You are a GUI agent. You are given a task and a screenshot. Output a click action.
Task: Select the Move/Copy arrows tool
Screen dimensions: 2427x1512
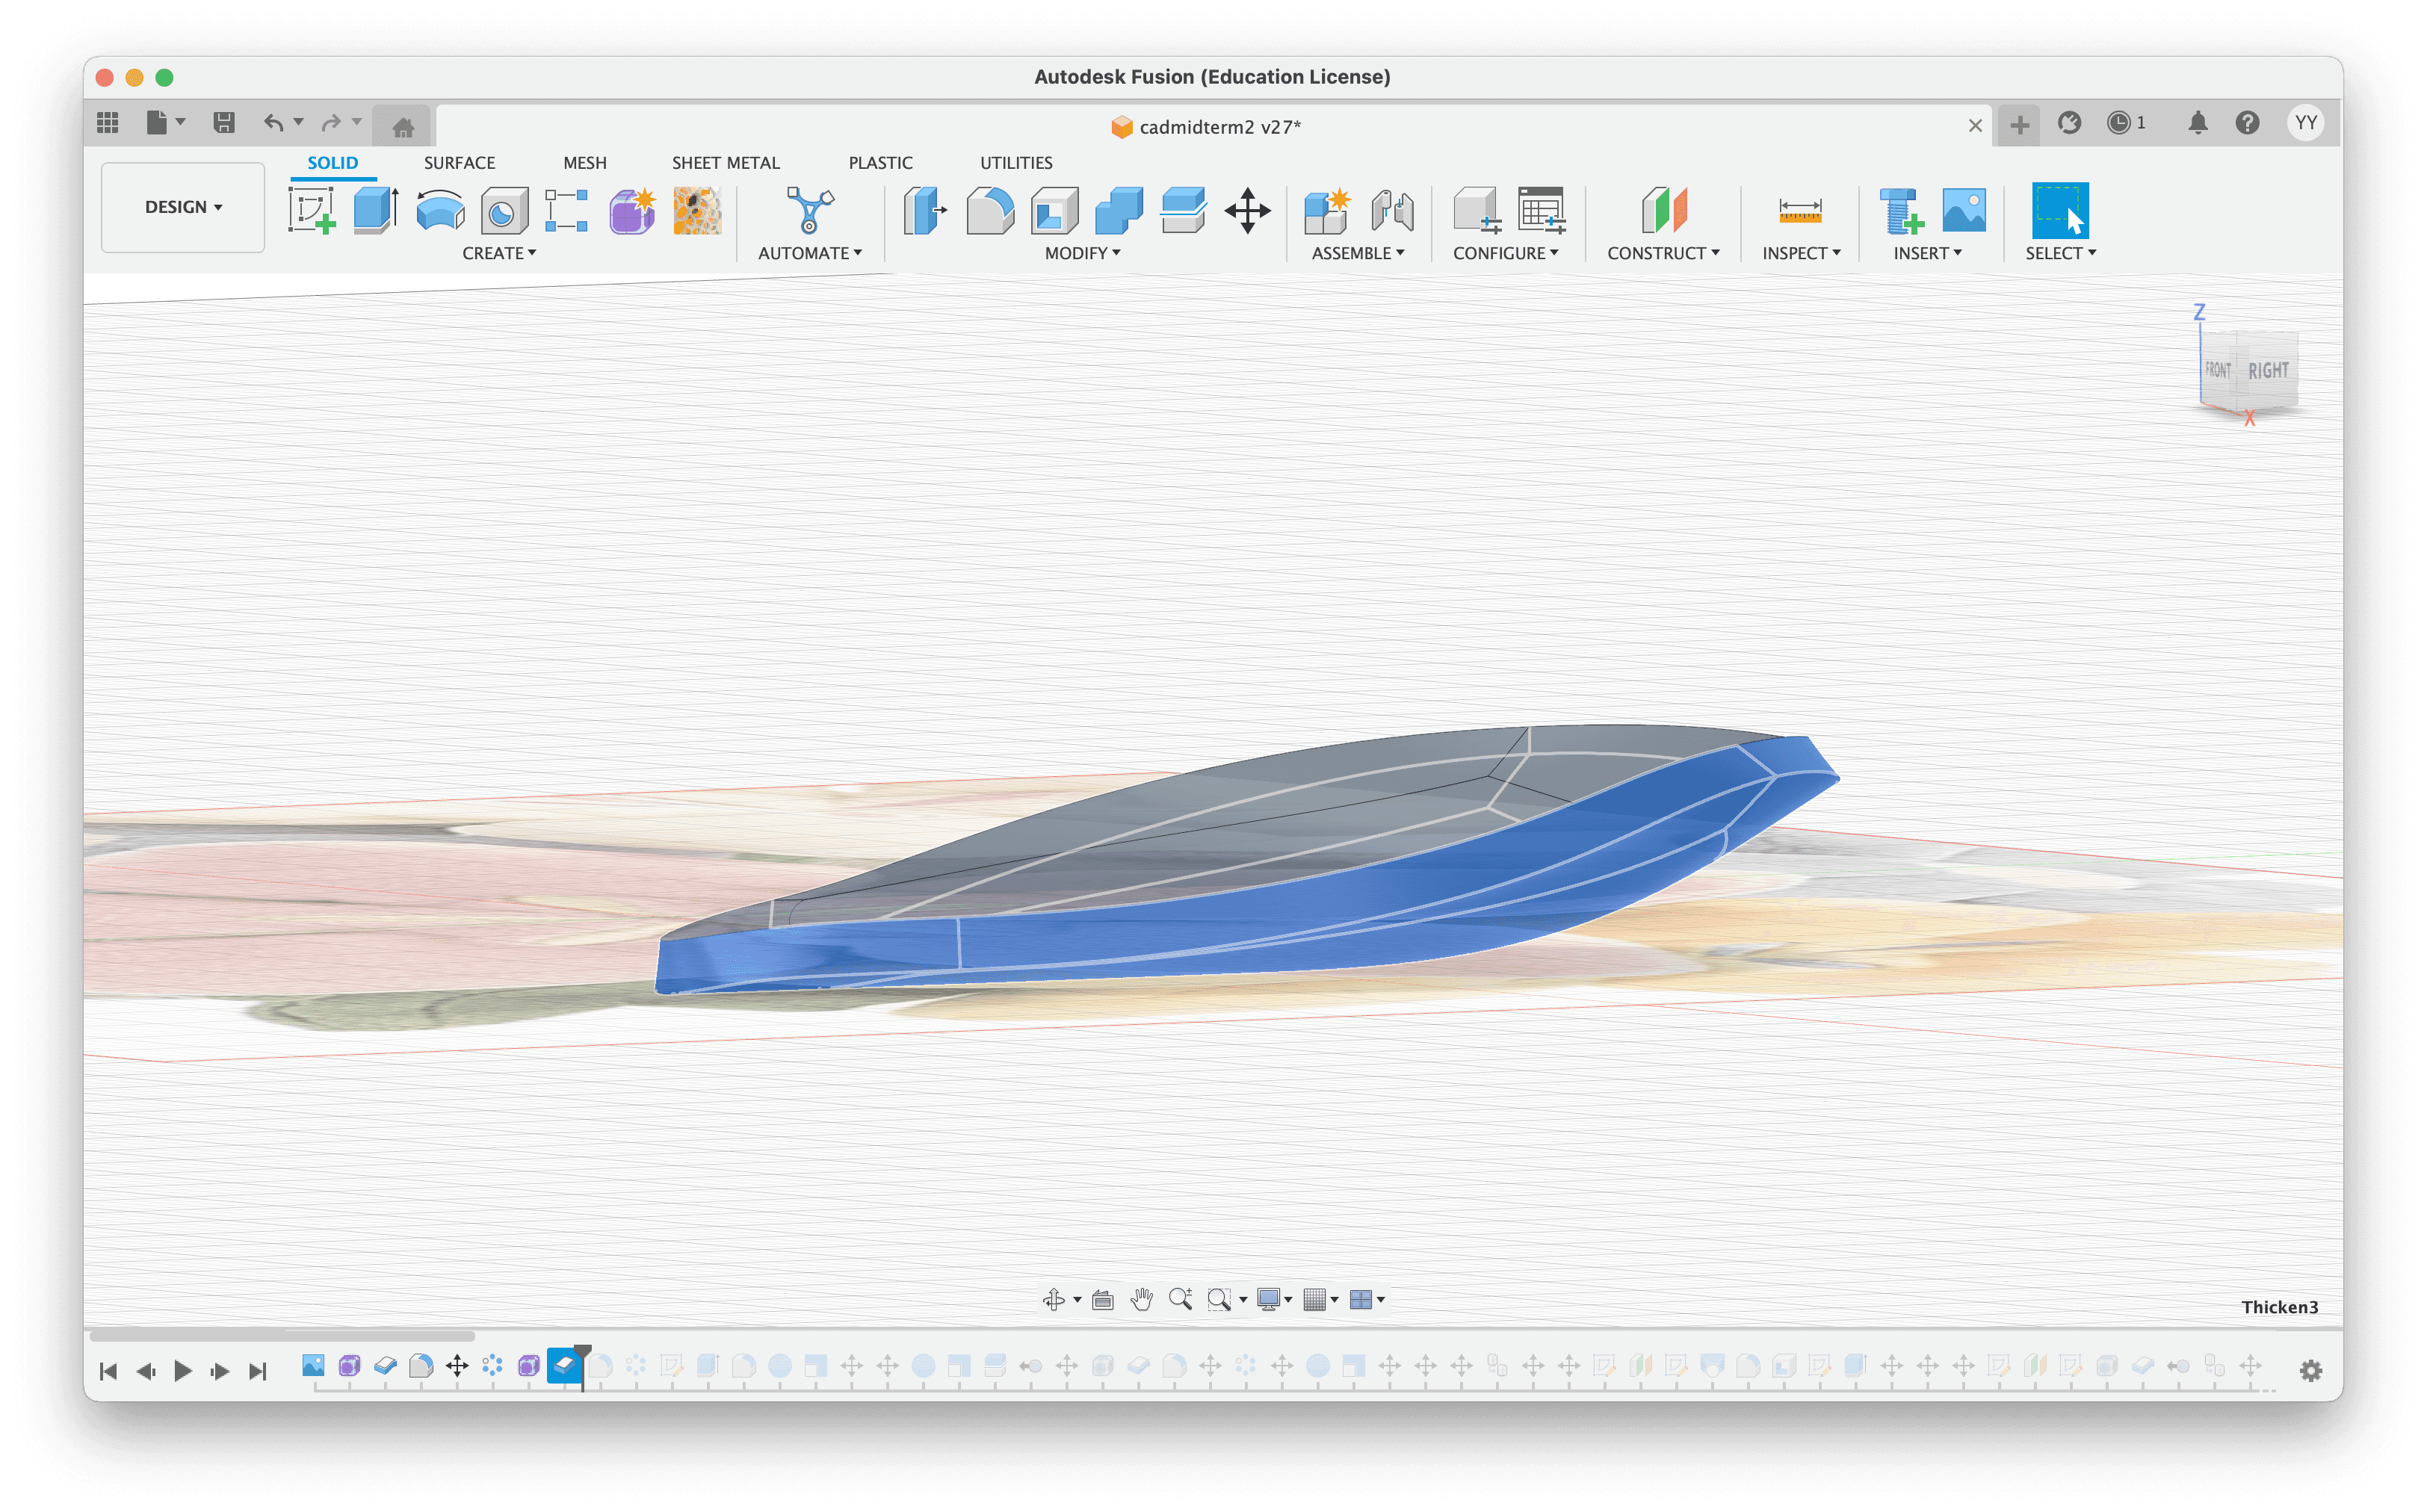pyautogui.click(x=1247, y=211)
